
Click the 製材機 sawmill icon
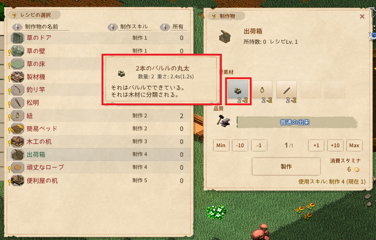18,77
